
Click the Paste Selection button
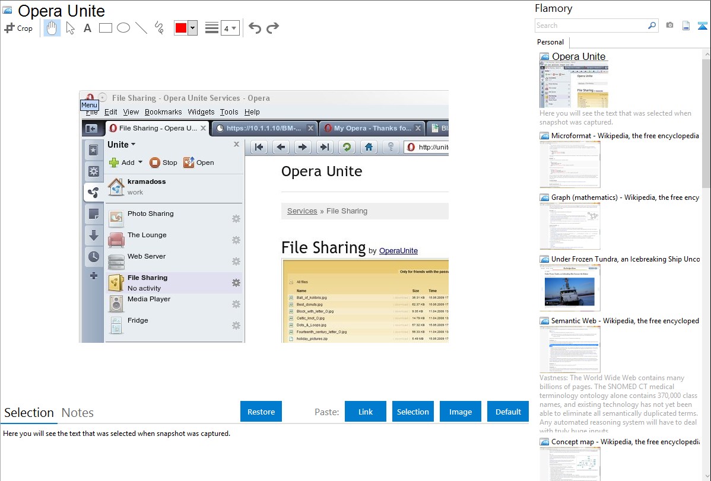(413, 412)
